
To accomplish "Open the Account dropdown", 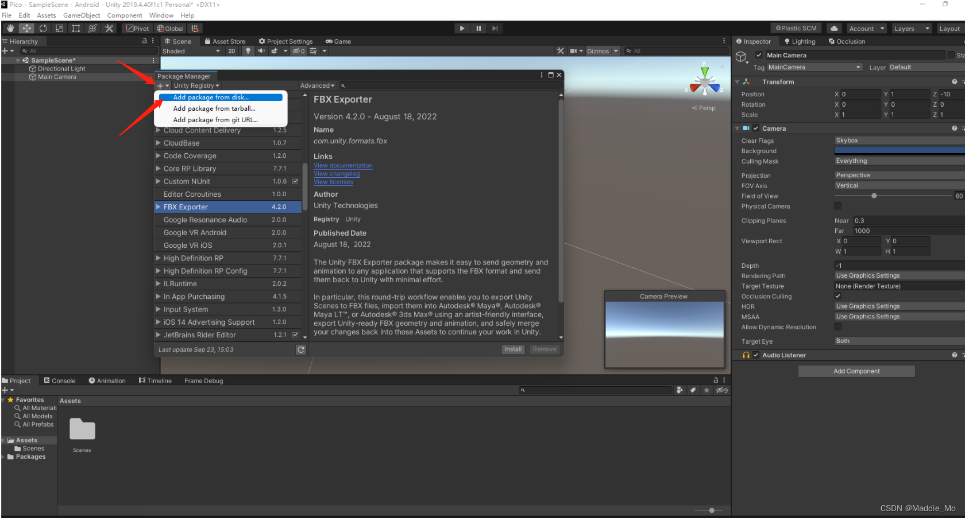I will point(866,29).
